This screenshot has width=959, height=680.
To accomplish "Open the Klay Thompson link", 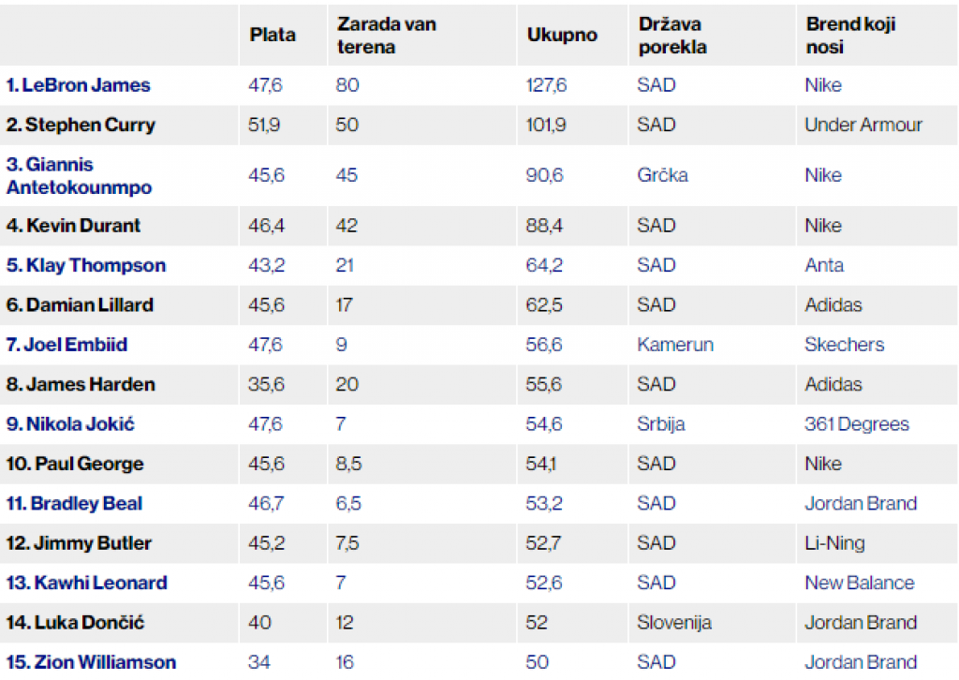I will (x=86, y=265).
